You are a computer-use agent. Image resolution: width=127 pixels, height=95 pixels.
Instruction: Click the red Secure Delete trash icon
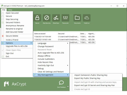click(3, 36)
